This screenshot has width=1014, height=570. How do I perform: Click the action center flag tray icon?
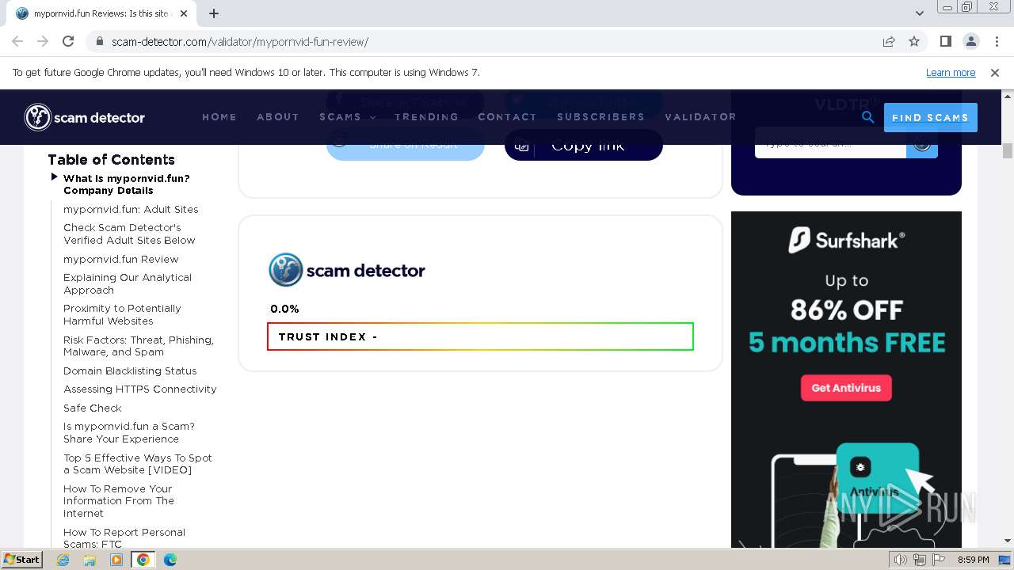pos(939,560)
